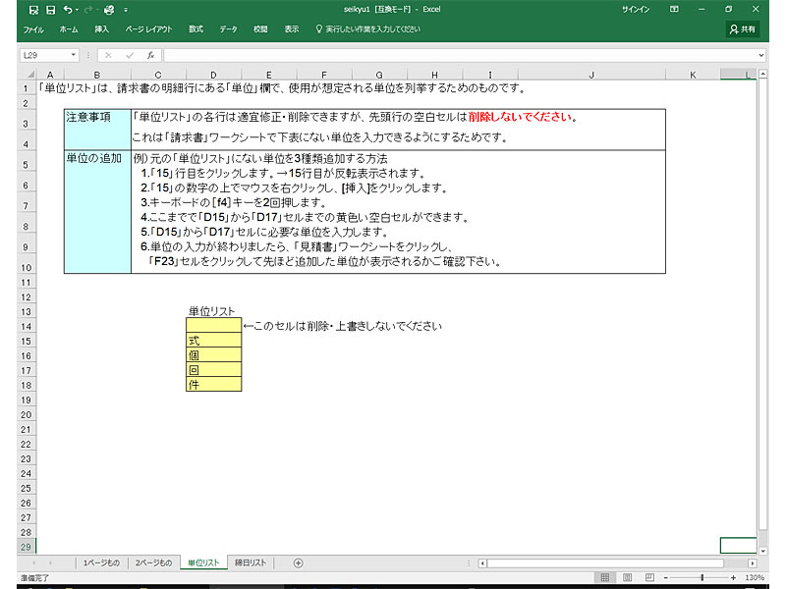Open Quick Access Toolbar customize dropdown
The width and height of the screenshot is (786, 589).
click(x=126, y=10)
